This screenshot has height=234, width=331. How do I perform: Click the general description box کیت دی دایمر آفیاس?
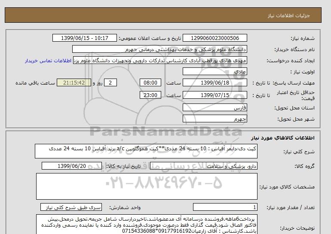[x=146, y=151]
